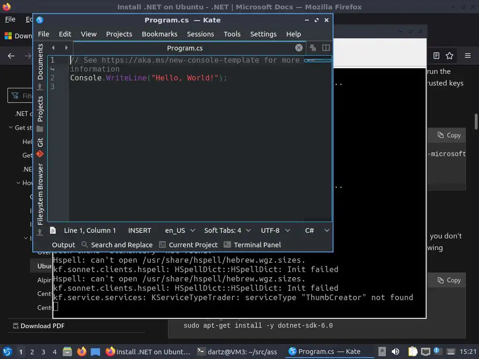Click Firefox back arrow button
The height and width of the screenshot is (359, 479).
click(11, 56)
